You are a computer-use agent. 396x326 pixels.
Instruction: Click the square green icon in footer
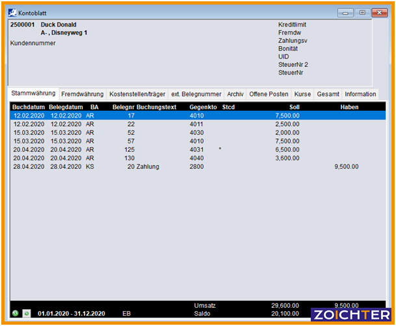tap(27, 313)
